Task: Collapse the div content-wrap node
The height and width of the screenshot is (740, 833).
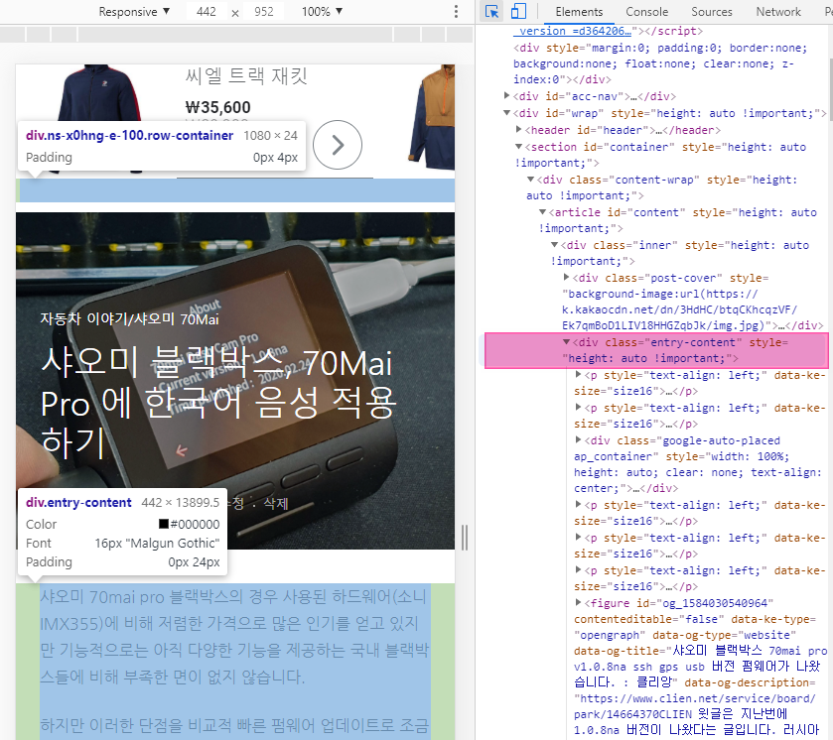Action: (530, 180)
